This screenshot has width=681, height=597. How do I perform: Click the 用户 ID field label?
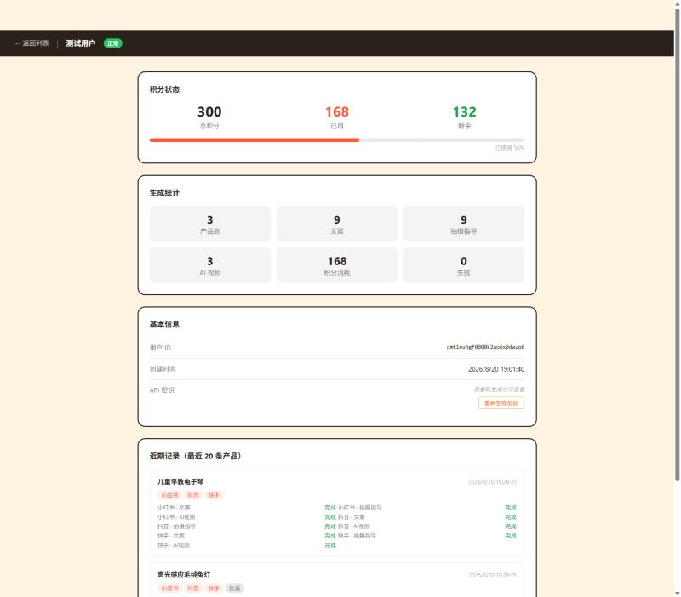(x=160, y=348)
